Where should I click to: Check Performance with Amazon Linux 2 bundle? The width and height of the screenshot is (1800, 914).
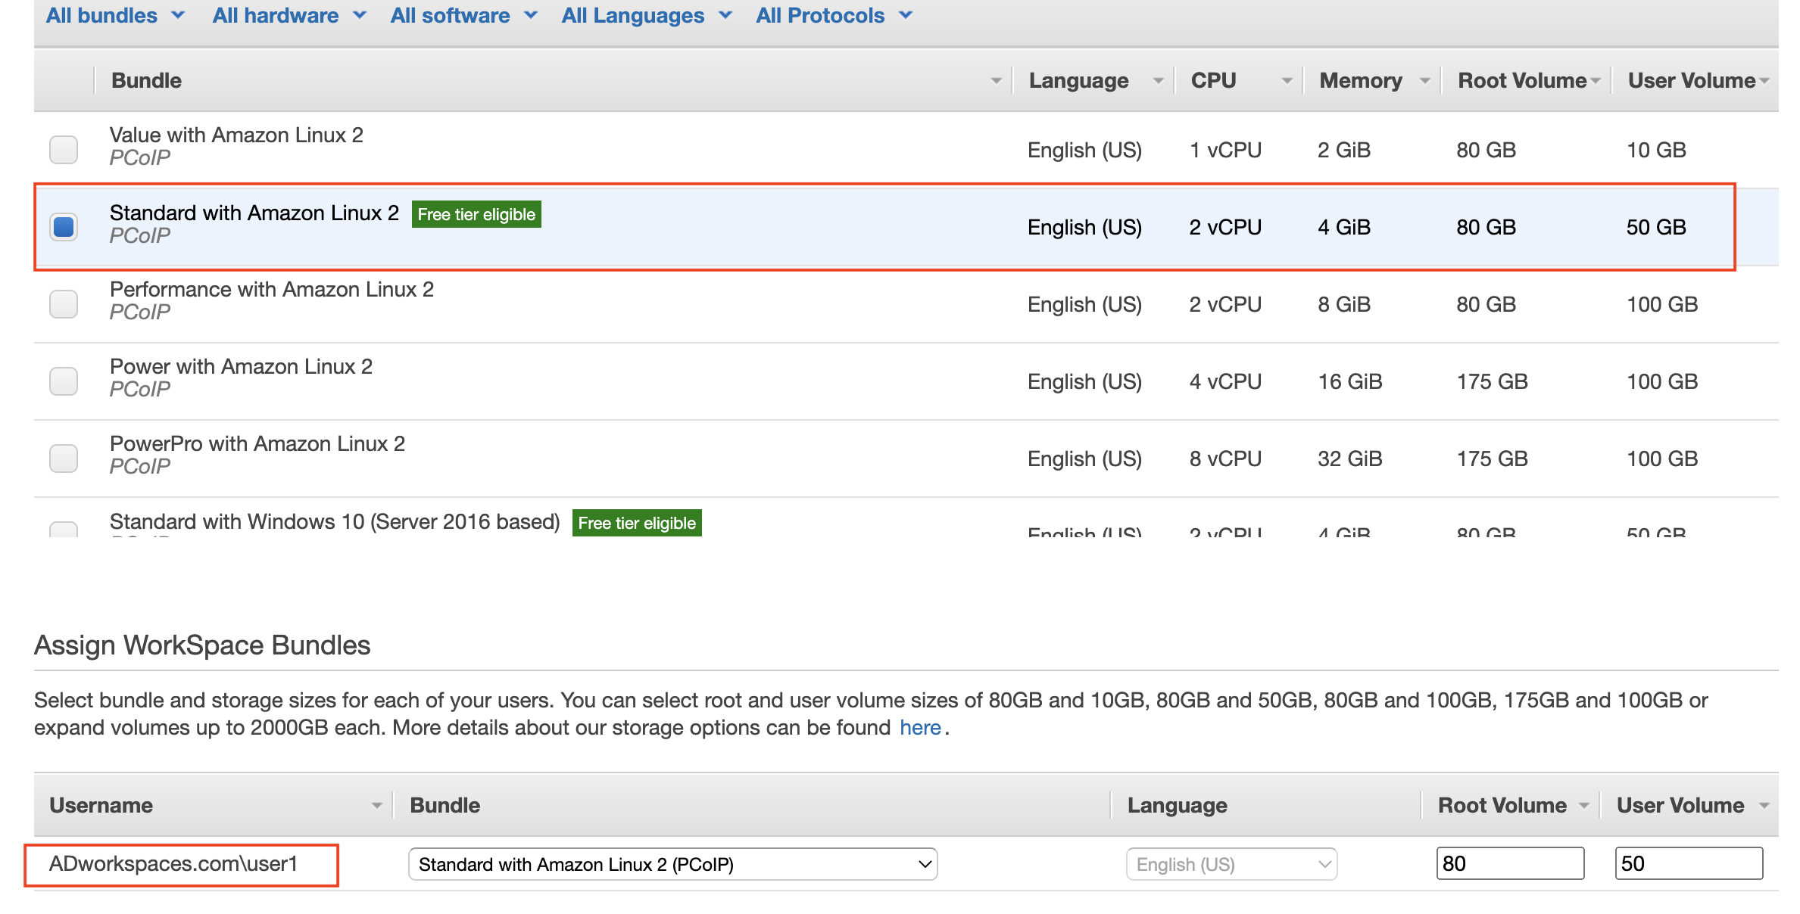tap(64, 304)
